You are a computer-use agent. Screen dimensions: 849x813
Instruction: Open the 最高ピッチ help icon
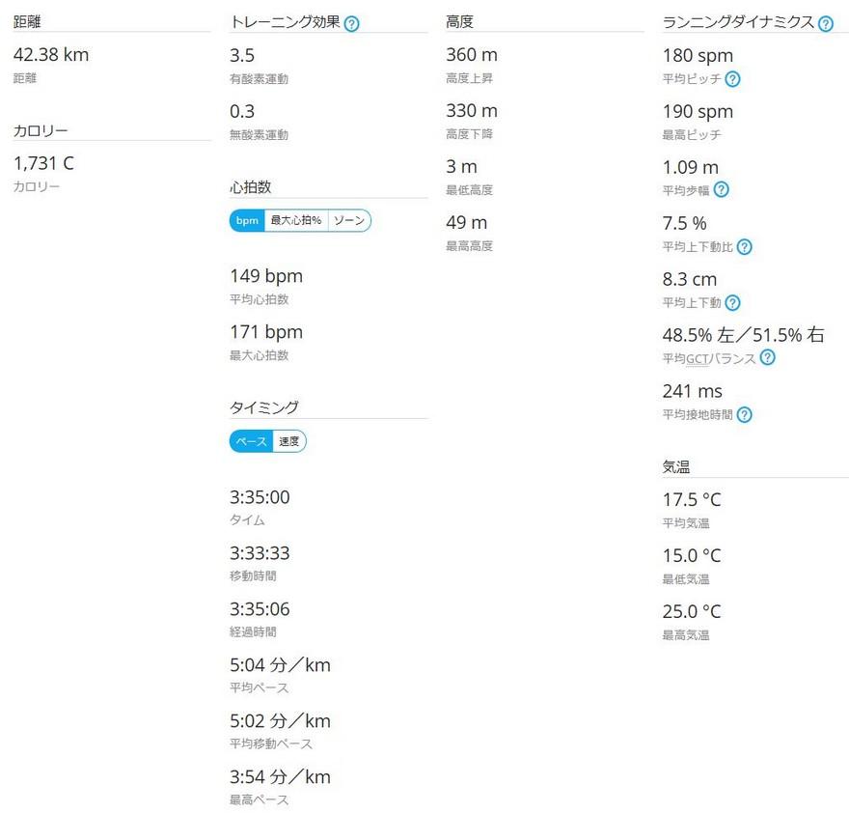coord(732,135)
